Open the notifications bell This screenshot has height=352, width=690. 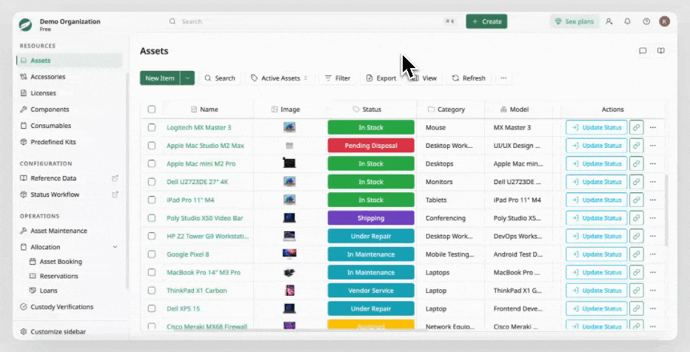[628, 21]
